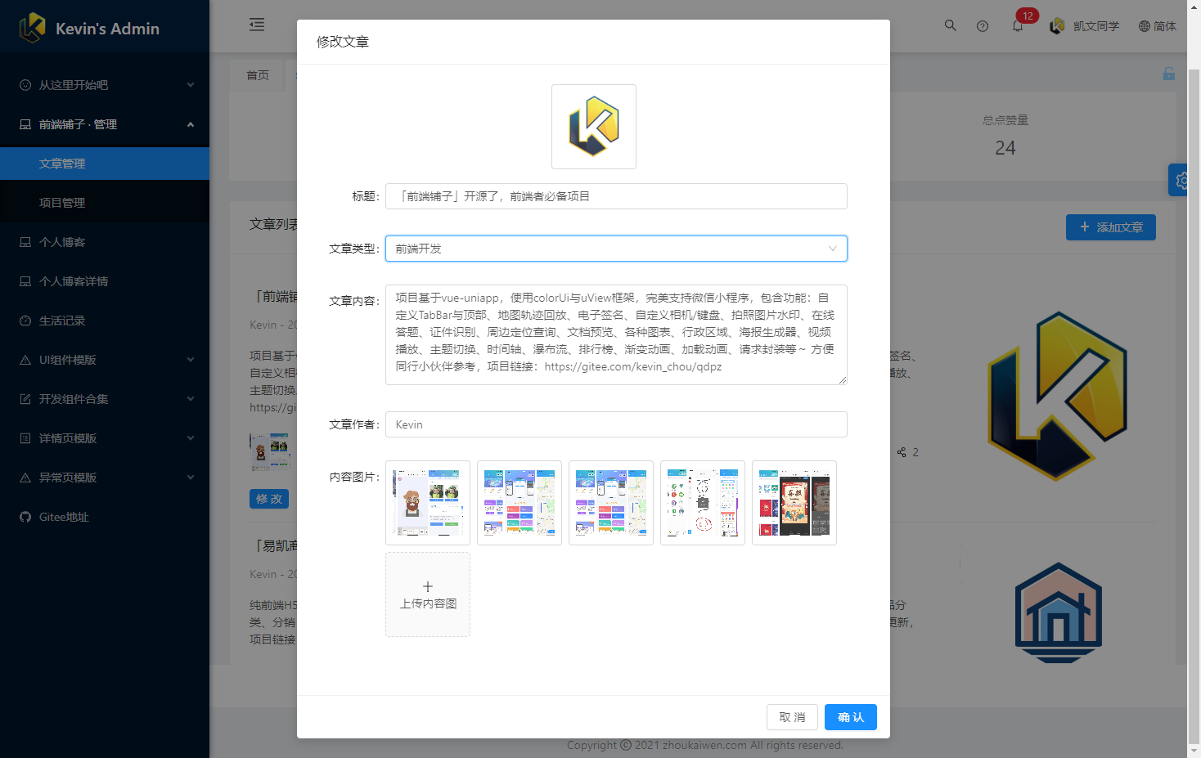The image size is (1201, 758).
Task: Open 文章类型 dropdown showing 前端开发
Action: pyautogui.click(x=616, y=249)
